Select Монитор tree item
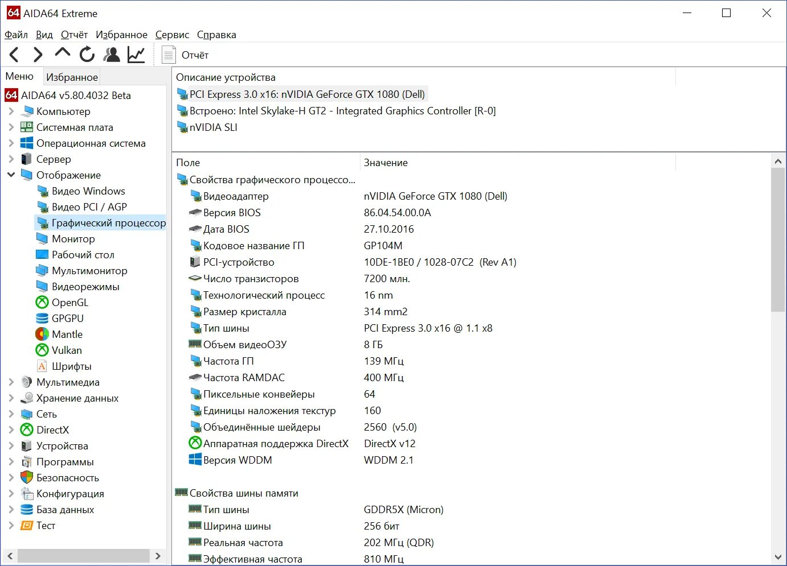 pyautogui.click(x=73, y=239)
